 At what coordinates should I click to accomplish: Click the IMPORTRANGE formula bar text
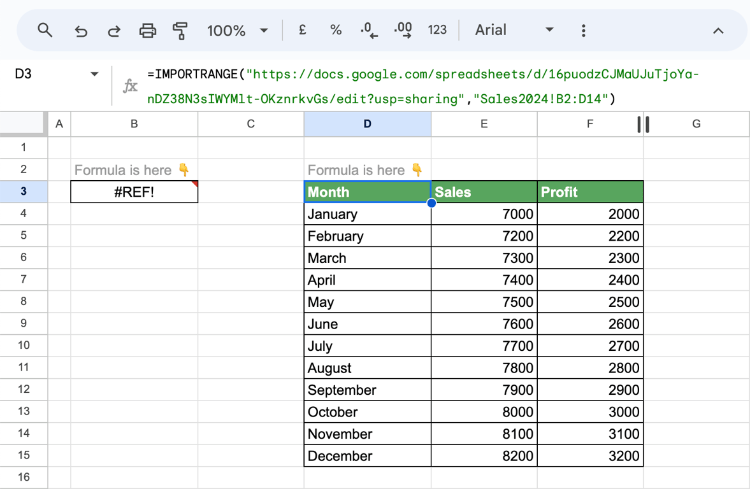point(423,87)
